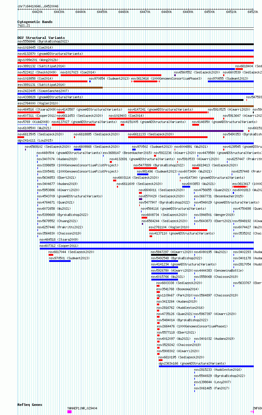Click nsv4137027 (gnomADStructuralVariants) label
The image size is (262, 415).
(84, 122)
